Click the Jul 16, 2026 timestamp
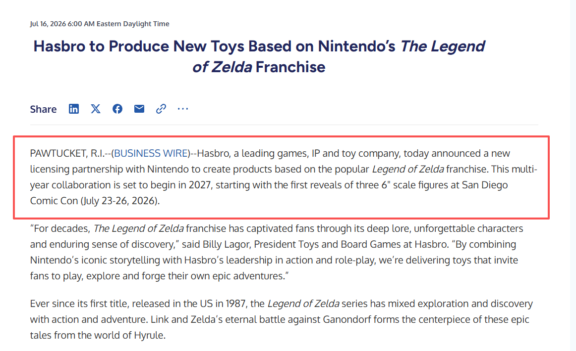The width and height of the screenshot is (576, 351). coord(100,24)
